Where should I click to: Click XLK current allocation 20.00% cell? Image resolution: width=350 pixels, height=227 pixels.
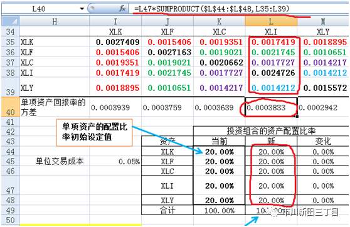pos(219,152)
